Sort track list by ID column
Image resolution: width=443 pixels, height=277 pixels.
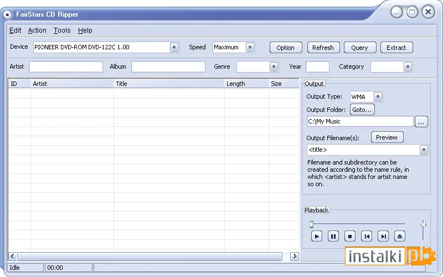tap(19, 84)
